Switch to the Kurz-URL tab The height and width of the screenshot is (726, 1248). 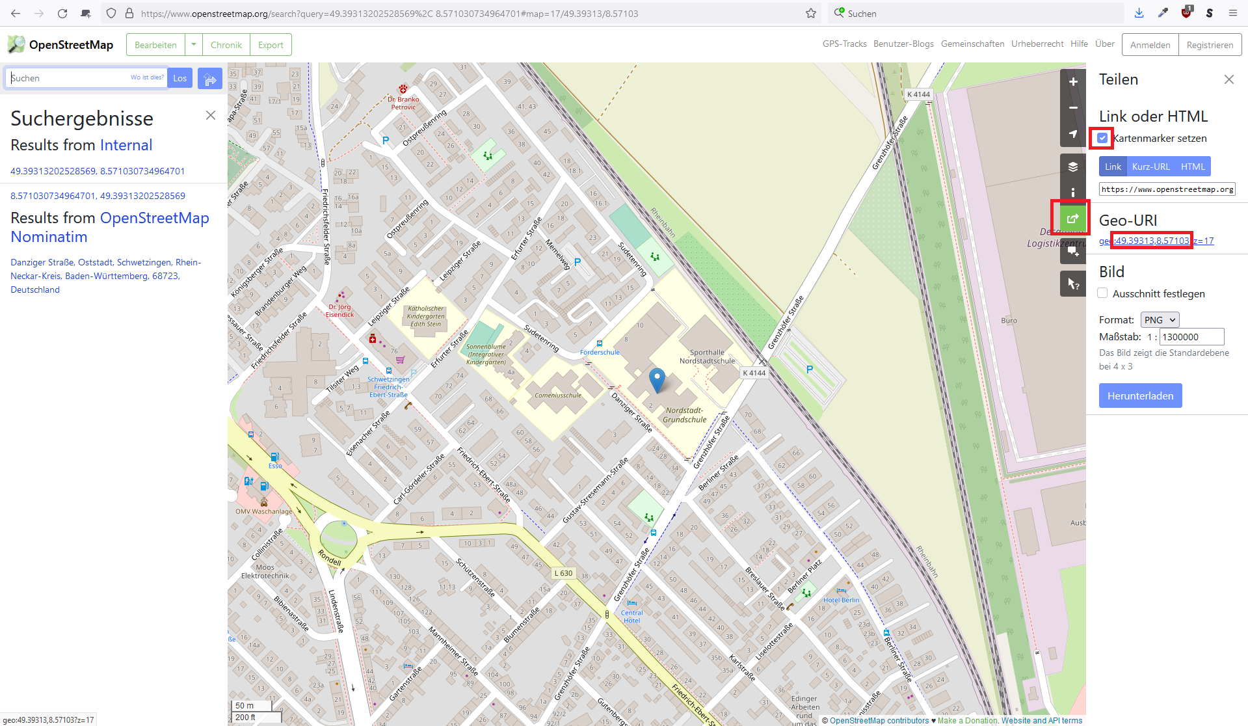click(x=1151, y=167)
